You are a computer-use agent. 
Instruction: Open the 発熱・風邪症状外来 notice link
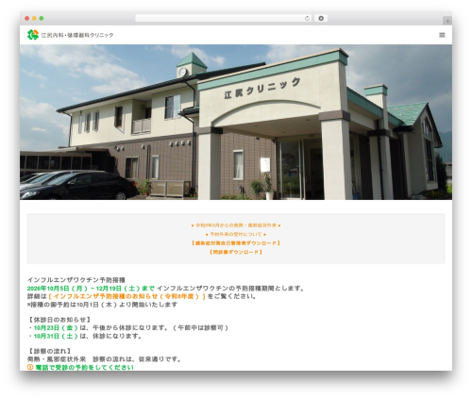point(236,225)
